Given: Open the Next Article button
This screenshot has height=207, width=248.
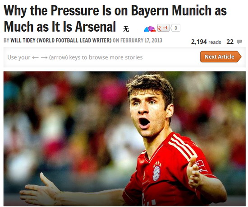Looking at the screenshot, I should click(221, 57).
